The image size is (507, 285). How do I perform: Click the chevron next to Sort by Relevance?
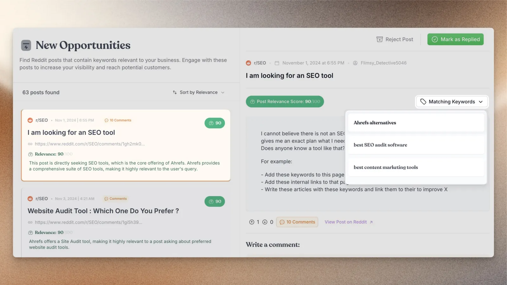click(x=223, y=93)
